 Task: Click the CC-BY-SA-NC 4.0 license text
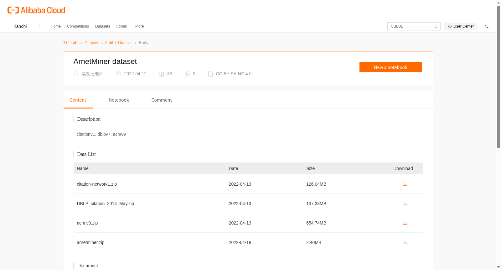234,74
